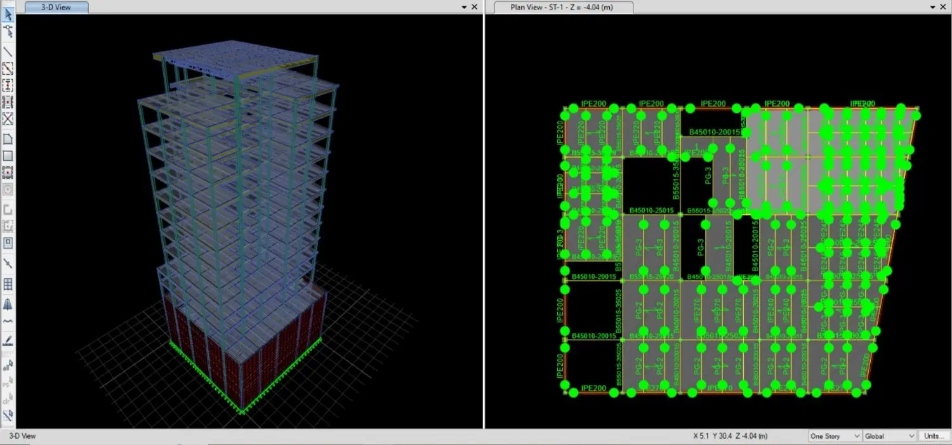
Task: Expand the Global coordinate system dropdown
Action: click(x=890, y=436)
